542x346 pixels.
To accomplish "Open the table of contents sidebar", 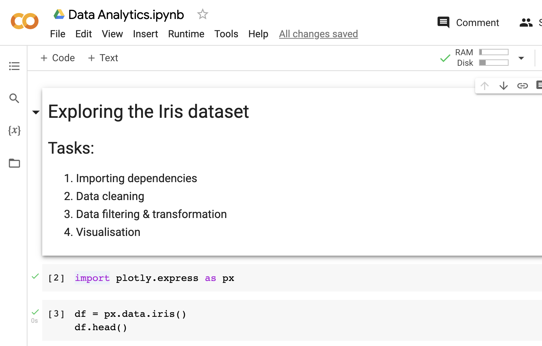I will coord(14,66).
